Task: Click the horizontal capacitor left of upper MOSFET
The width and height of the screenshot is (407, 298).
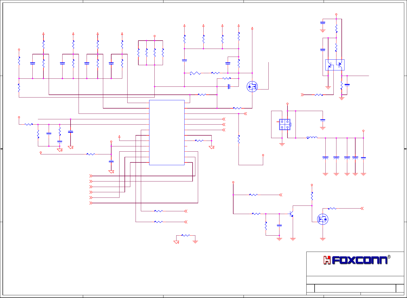Action: coord(229,87)
